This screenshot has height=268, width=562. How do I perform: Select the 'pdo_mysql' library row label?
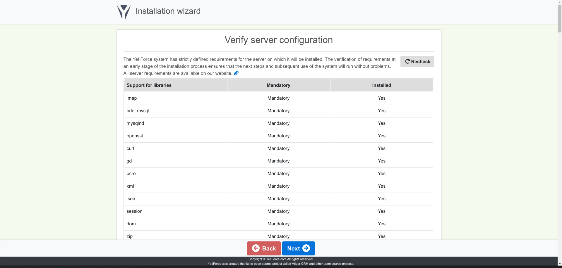[x=138, y=111]
